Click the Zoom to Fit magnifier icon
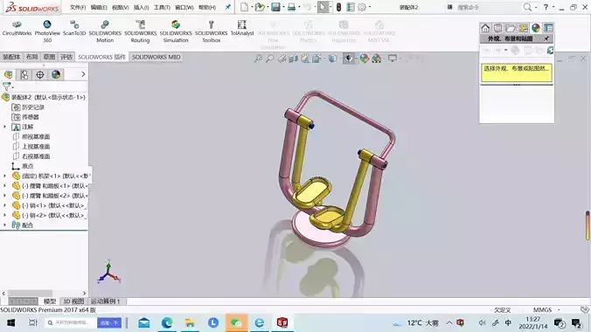Viewport: 591px width, 332px height. pyautogui.click(x=258, y=59)
